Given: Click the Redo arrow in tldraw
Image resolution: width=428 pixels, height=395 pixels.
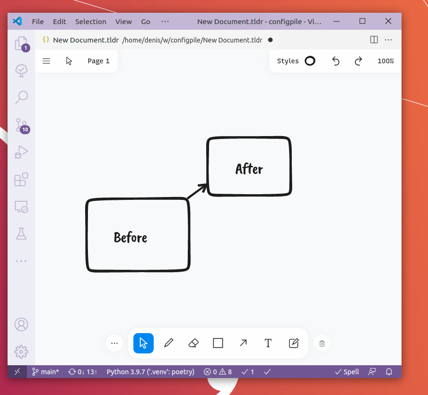Looking at the screenshot, I should pos(358,61).
